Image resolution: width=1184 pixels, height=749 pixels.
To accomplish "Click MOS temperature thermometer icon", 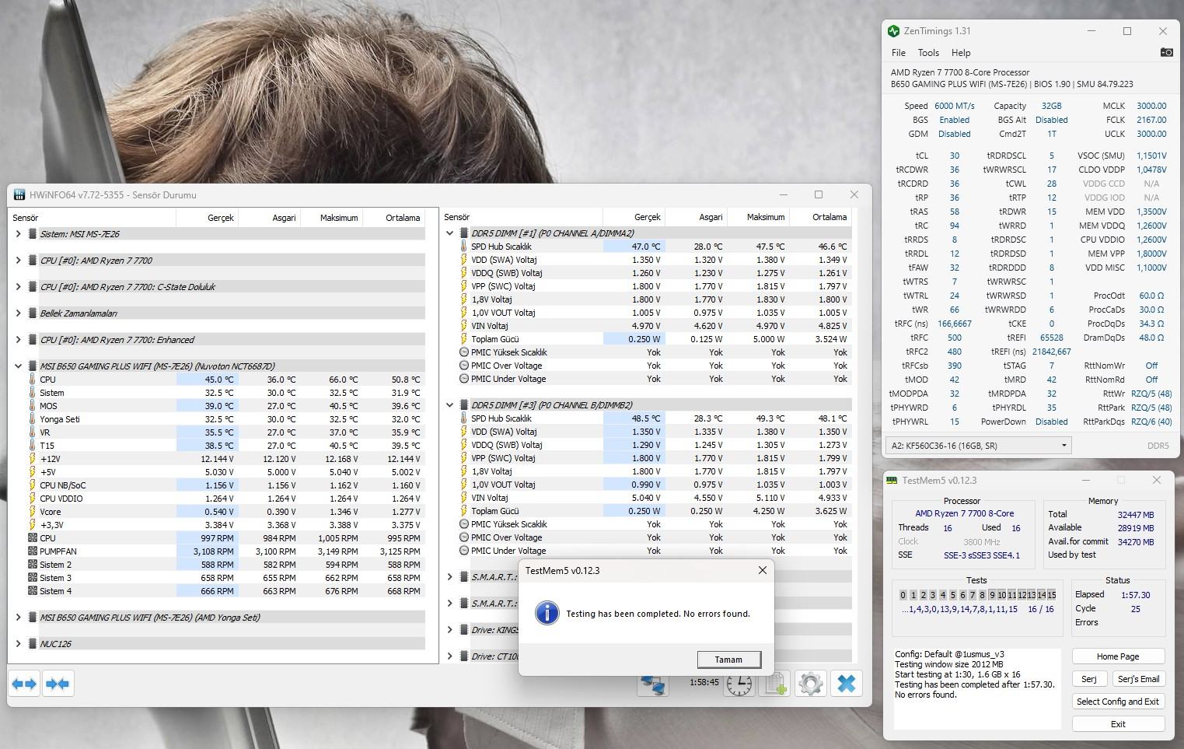I will (x=33, y=406).
